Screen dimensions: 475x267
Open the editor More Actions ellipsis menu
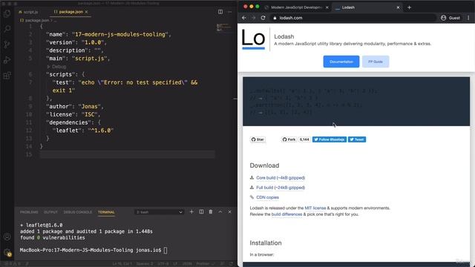coord(229,12)
